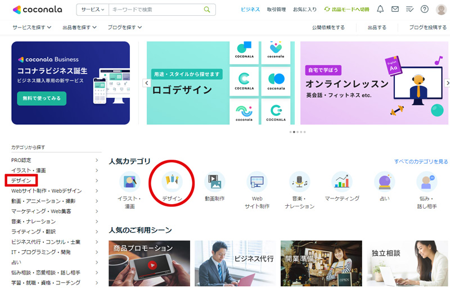The image size is (450, 289).
Task: Select the デザイン popular category icon
Action: (172, 182)
